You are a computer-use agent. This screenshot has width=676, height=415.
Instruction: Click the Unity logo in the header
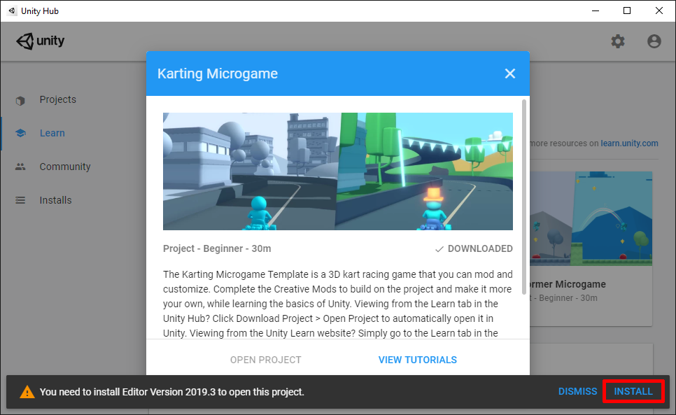click(x=40, y=41)
